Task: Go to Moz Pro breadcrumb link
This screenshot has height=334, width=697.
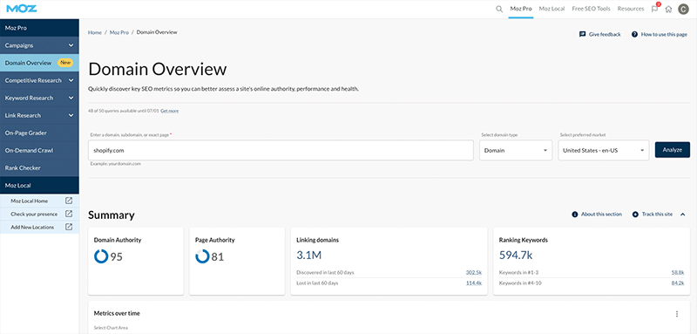Action: (119, 32)
